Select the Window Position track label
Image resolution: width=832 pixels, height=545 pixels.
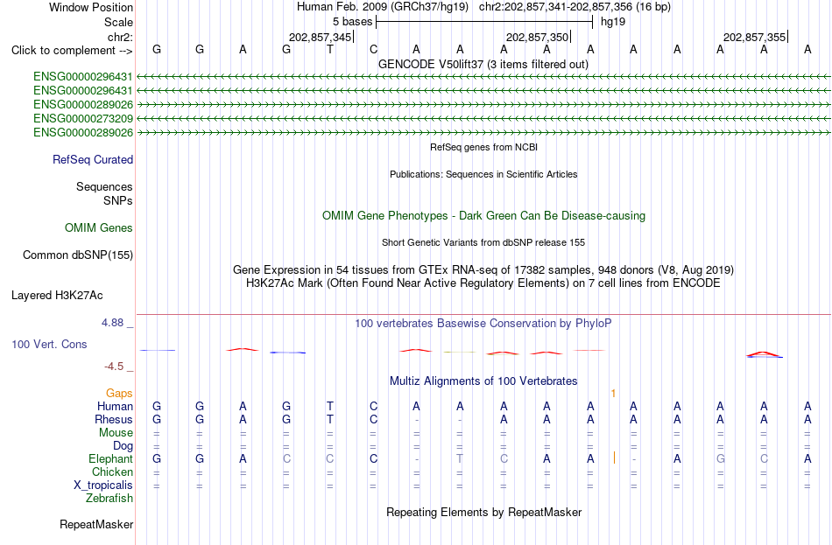tap(91, 7)
